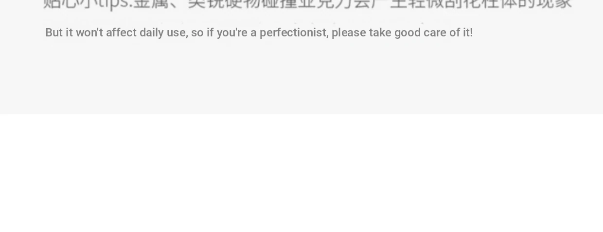Click the word "so" after the first comma
The image size is (603, 232).
pyautogui.click(x=197, y=33)
